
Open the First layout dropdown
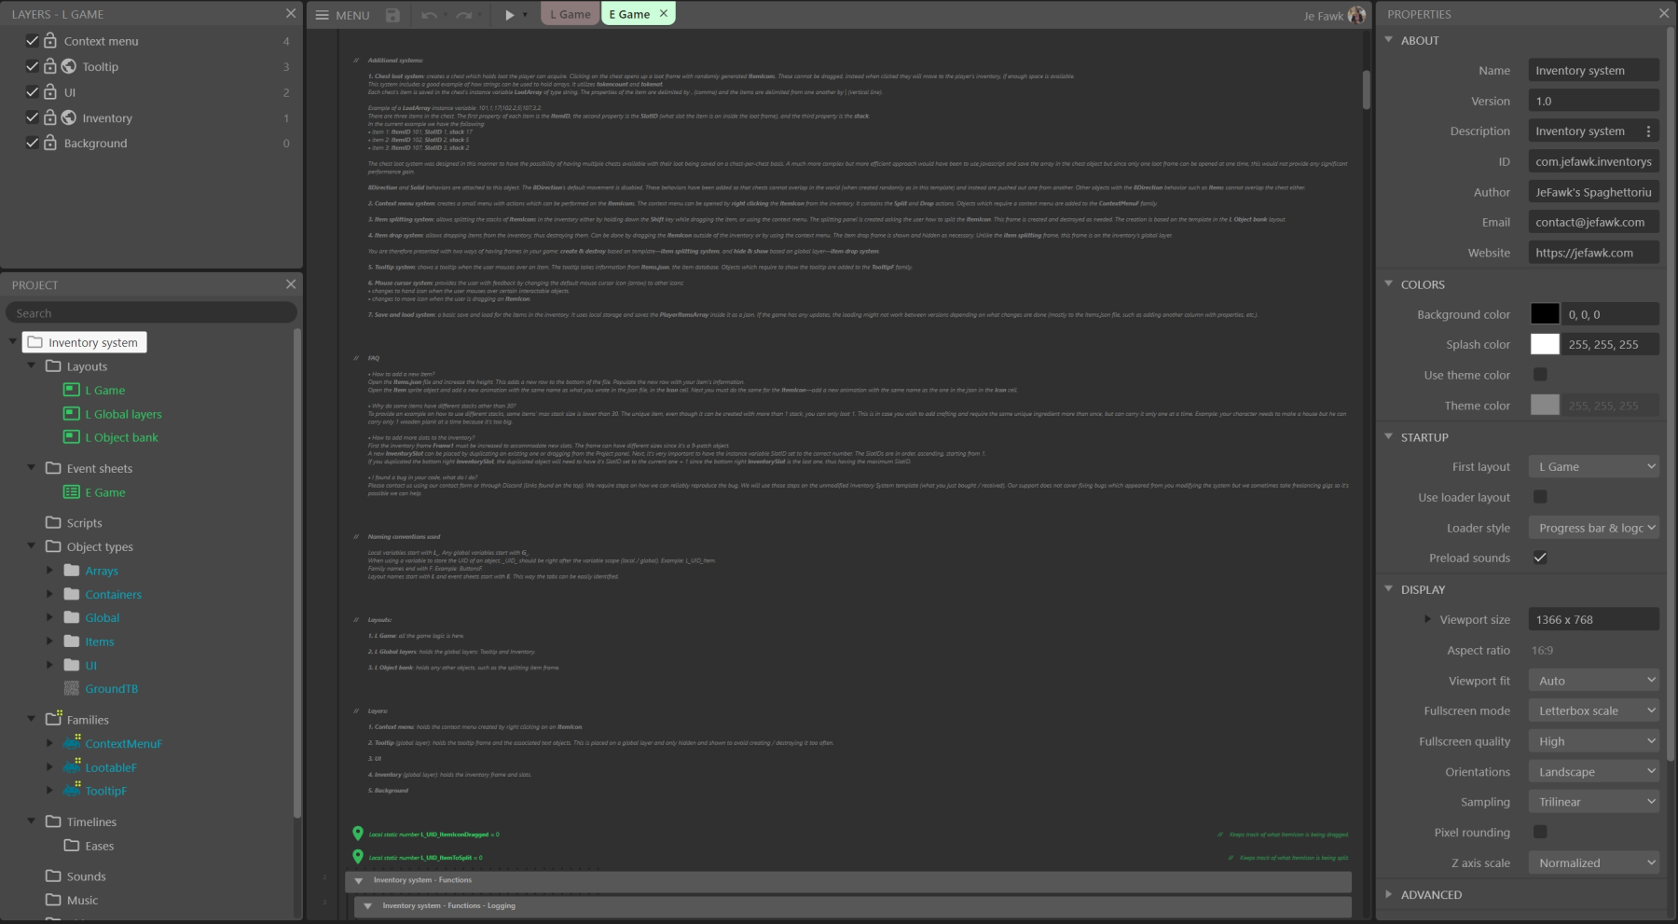tap(1593, 467)
